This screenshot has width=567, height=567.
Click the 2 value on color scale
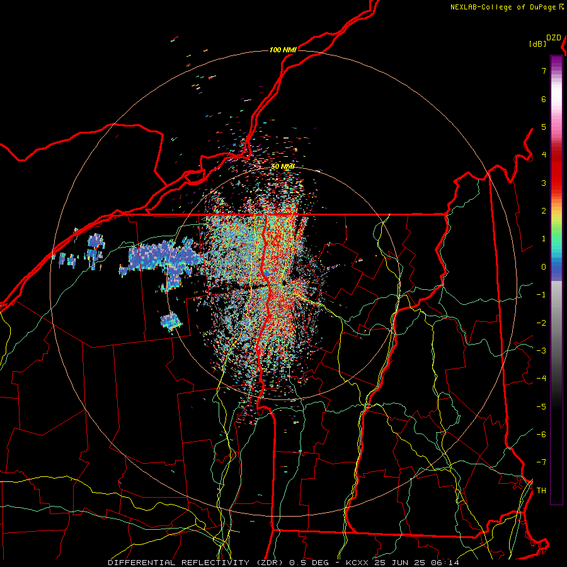pos(544,211)
